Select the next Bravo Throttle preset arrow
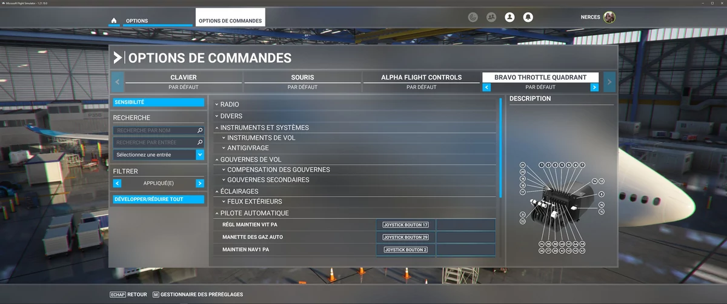 594,87
